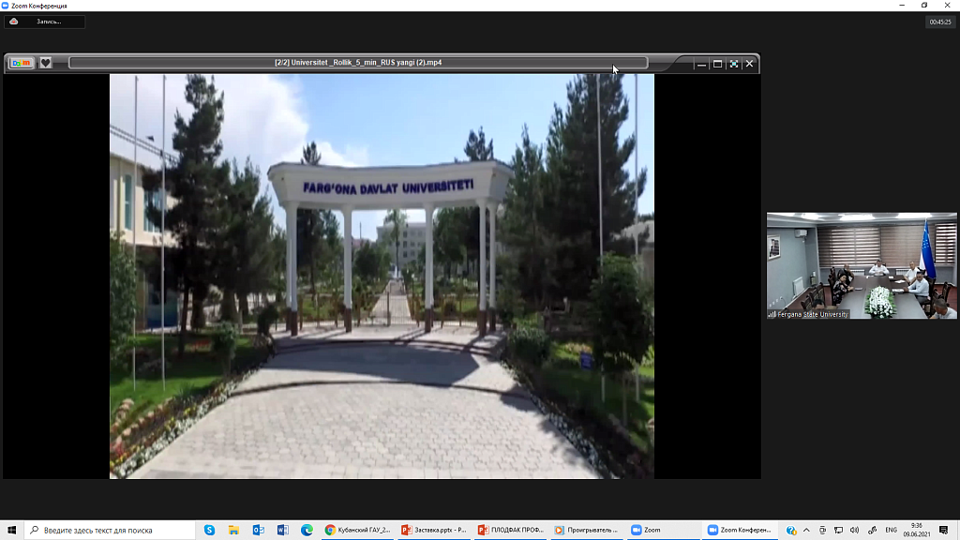The width and height of the screenshot is (960, 540).
Task: Click the shared university entrance video
Action: (382, 277)
